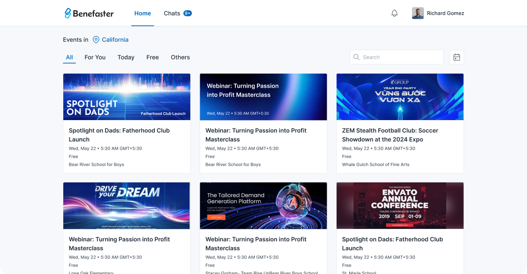Click the location pin icon
The width and height of the screenshot is (527, 274).
(96, 40)
